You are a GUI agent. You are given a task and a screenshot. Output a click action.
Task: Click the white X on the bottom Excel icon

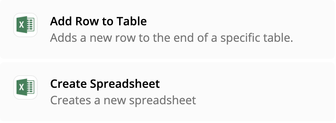pos(21,87)
